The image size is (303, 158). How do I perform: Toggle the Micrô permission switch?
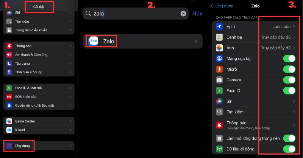point(289,69)
